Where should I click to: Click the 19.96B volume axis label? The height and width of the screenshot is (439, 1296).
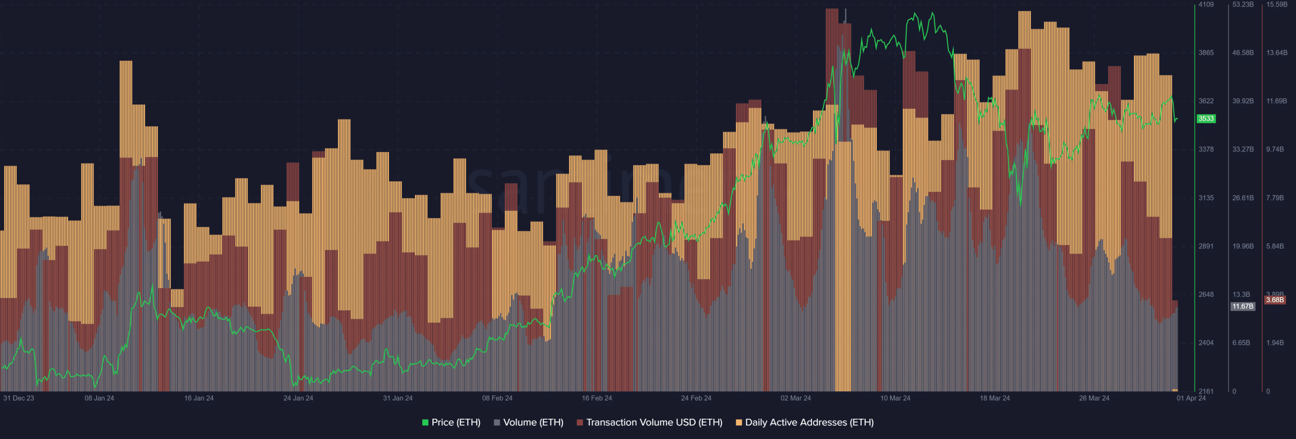[x=1243, y=246]
